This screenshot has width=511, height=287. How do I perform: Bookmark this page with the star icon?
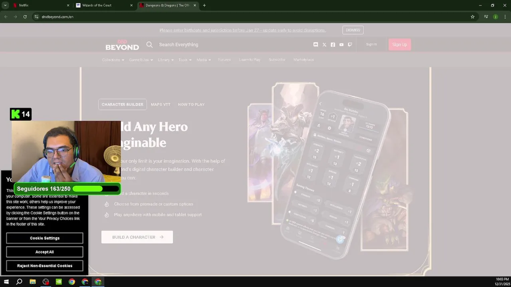pos(473,17)
